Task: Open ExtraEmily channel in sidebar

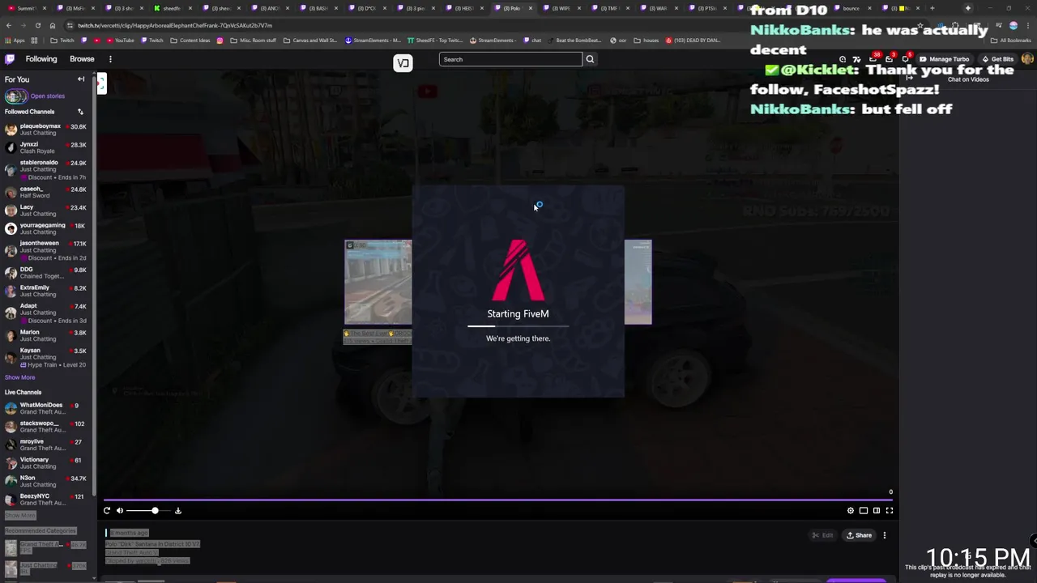Action: pyautogui.click(x=46, y=291)
